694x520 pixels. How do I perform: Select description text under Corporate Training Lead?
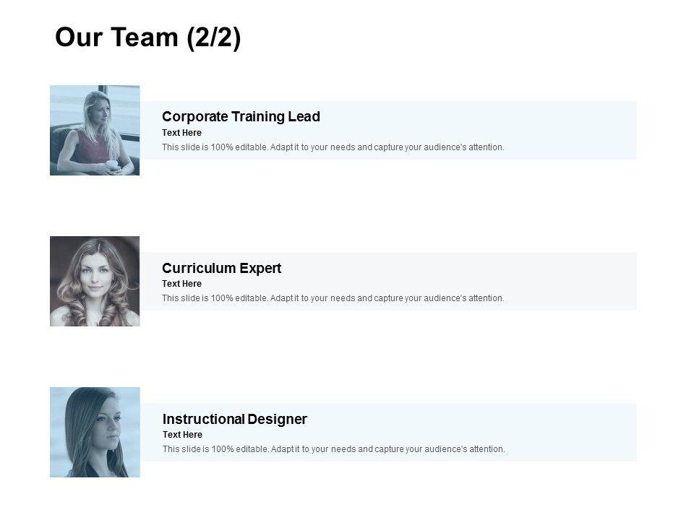coord(333,147)
